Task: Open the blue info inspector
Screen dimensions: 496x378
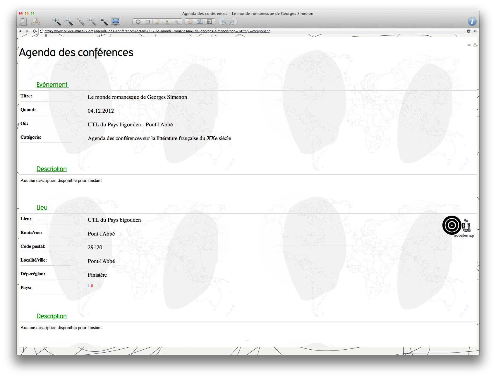Action: pyautogui.click(x=472, y=21)
